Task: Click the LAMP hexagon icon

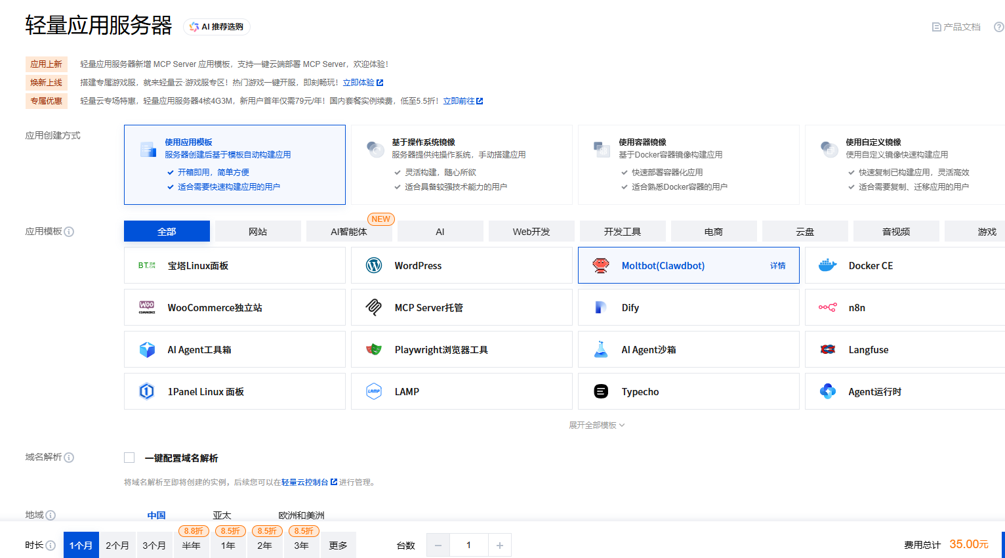Action: (374, 392)
